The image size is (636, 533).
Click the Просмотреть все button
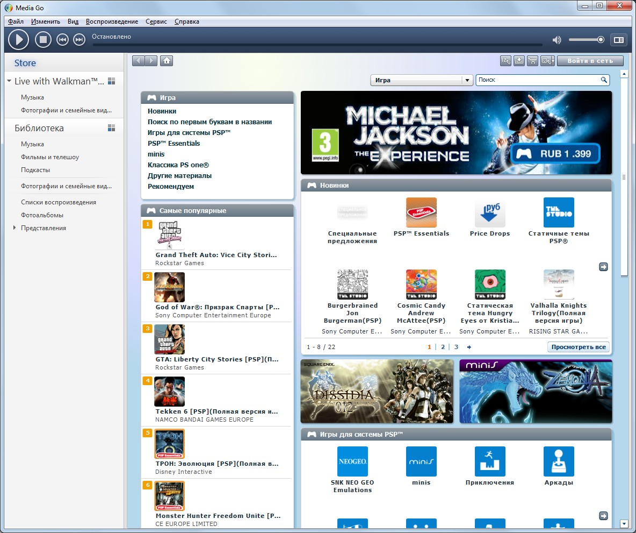point(579,347)
